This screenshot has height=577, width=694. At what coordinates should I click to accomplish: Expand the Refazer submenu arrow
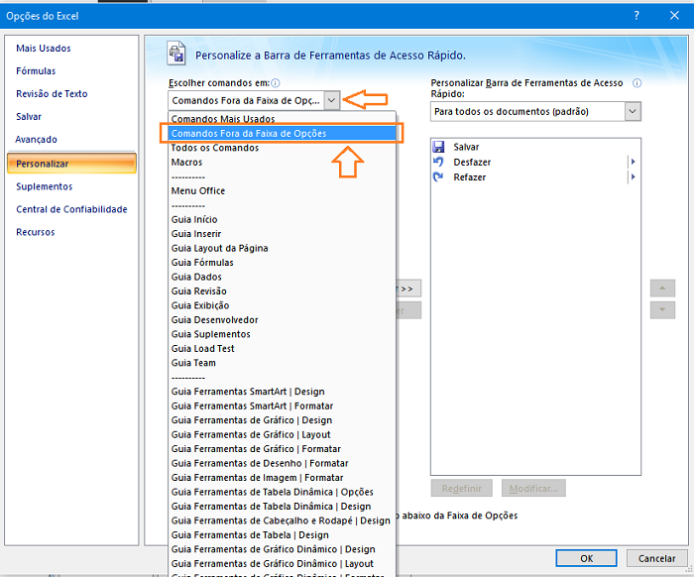click(633, 176)
